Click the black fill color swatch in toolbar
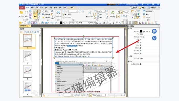 [x=61, y=23]
